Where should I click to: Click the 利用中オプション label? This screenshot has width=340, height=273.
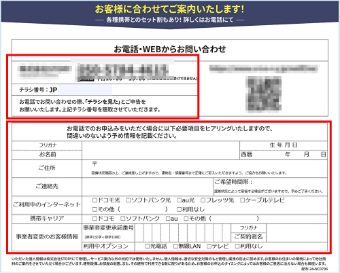105,246
